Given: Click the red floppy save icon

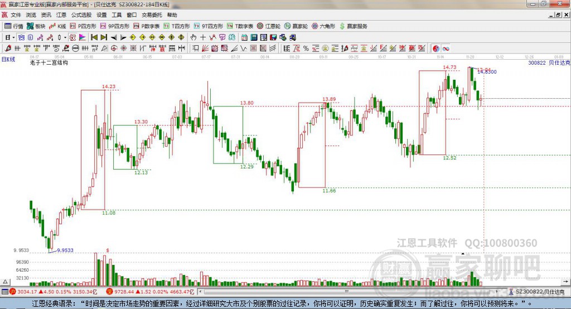Looking at the screenshot, I should 273,37.
